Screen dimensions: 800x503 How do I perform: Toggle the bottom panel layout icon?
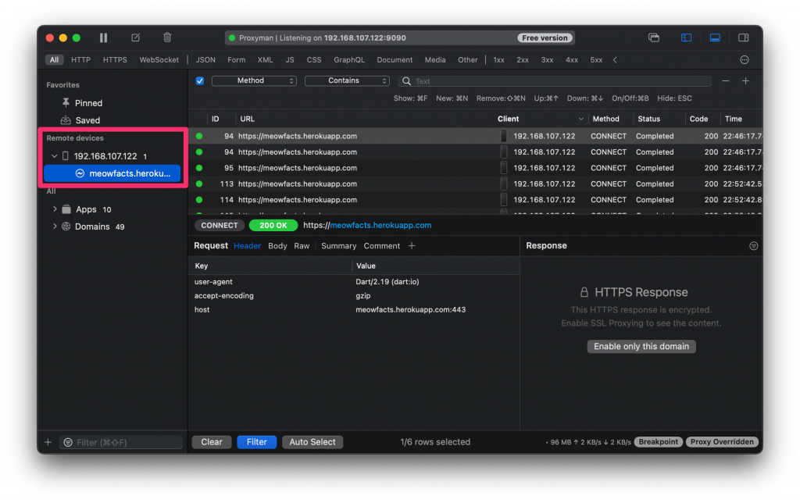coord(715,37)
